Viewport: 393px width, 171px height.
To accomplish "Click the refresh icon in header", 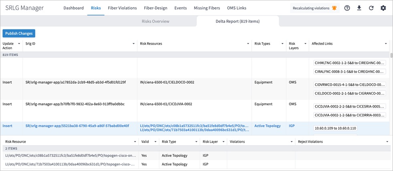I will (x=371, y=8).
